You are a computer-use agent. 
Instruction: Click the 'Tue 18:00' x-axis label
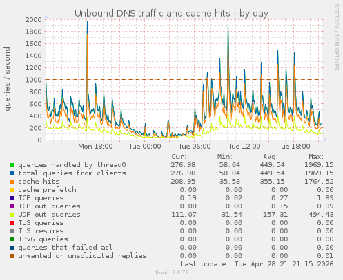[294, 147]
